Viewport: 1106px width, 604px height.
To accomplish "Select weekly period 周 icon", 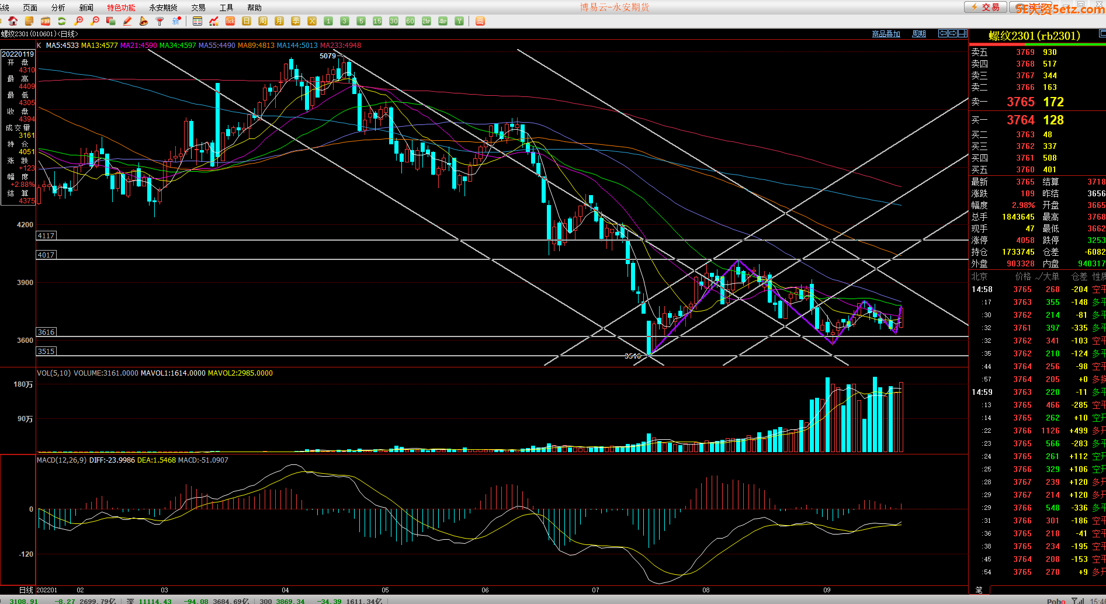I will tap(263, 21).
